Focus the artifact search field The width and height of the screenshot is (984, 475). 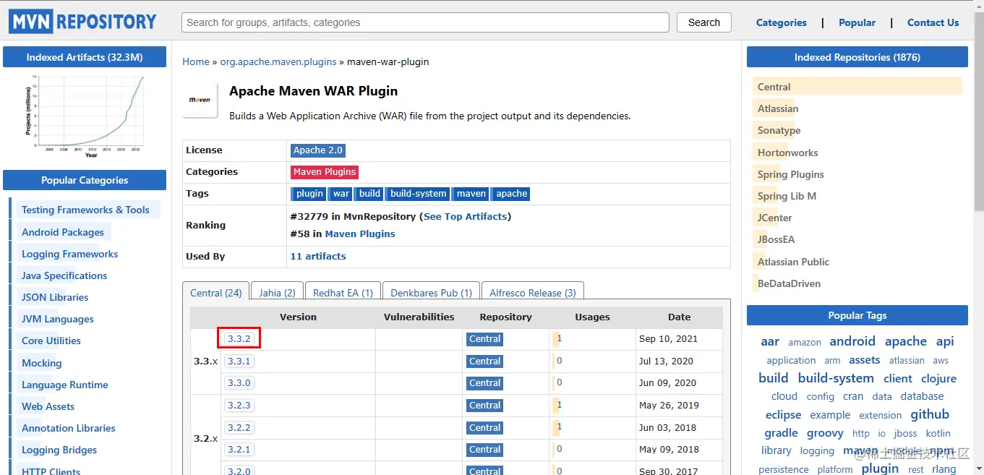pyautogui.click(x=425, y=22)
